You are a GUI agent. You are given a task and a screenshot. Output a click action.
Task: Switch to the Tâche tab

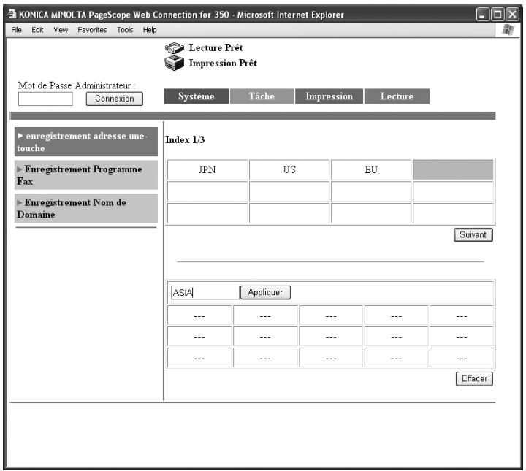click(x=262, y=96)
